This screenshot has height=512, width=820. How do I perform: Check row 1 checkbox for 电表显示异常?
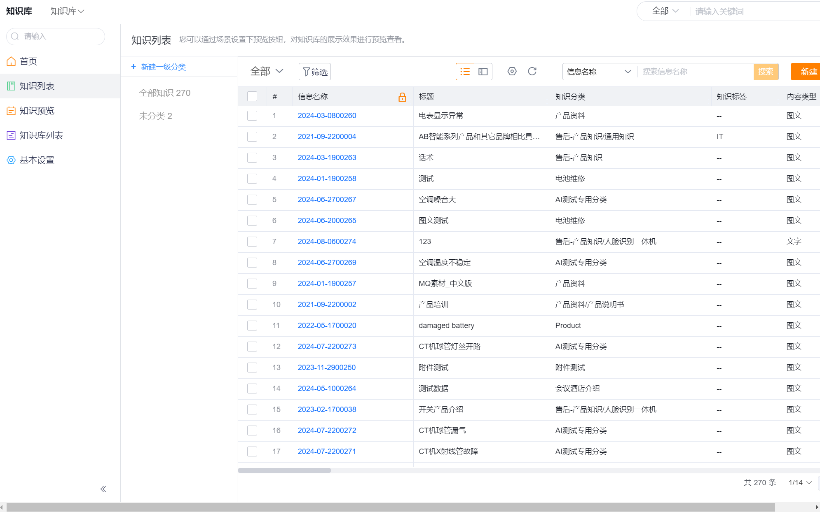point(252,116)
